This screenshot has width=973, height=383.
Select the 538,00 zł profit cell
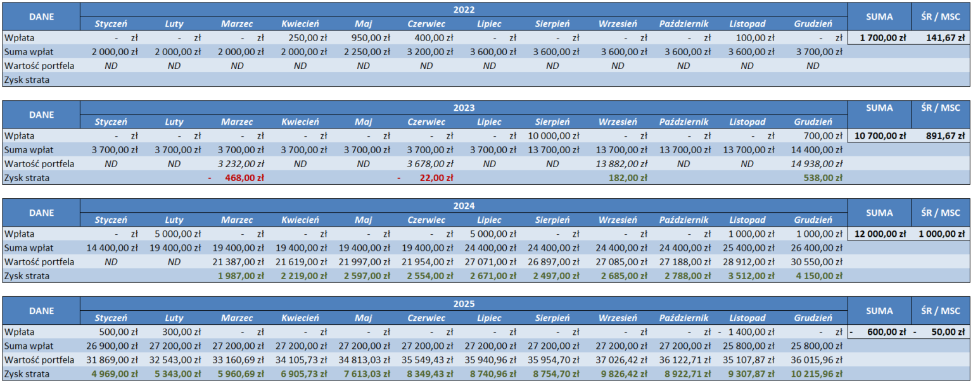click(x=813, y=178)
